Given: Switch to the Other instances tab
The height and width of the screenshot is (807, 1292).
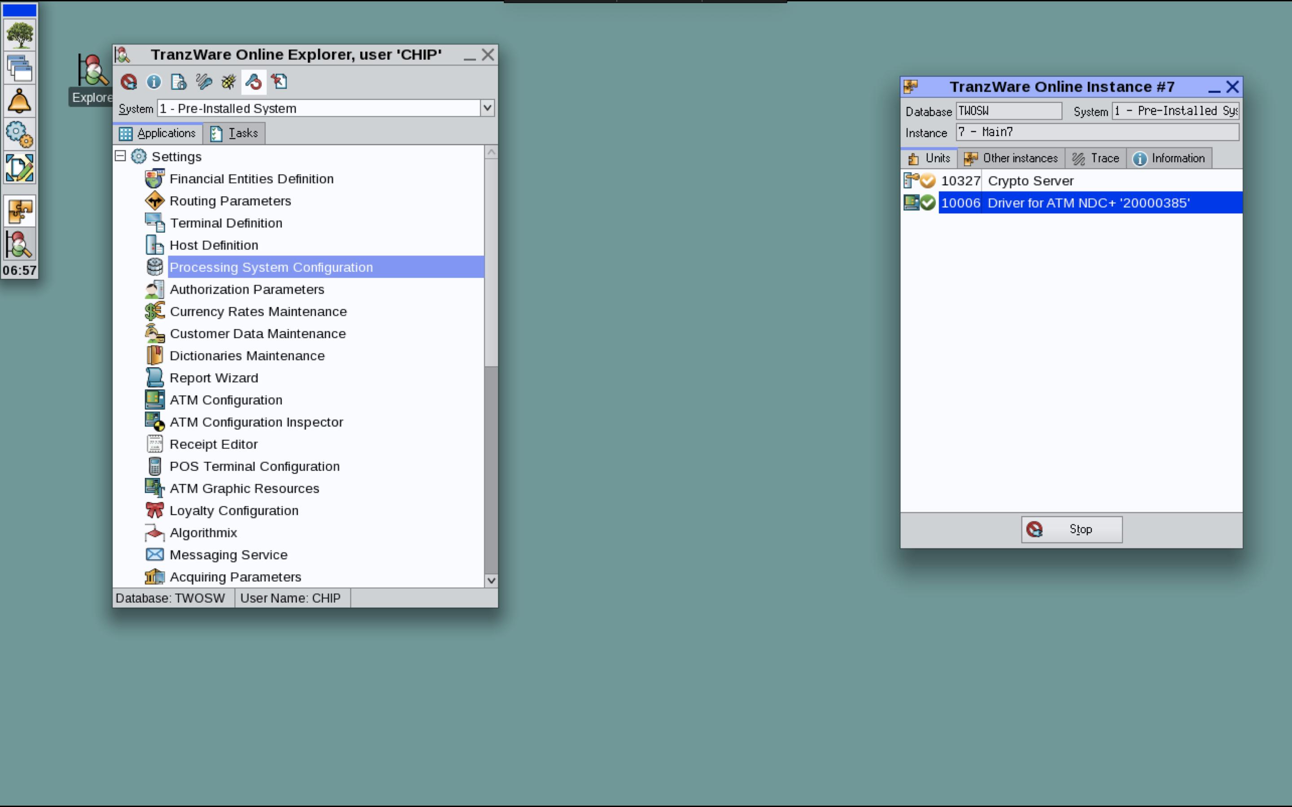Looking at the screenshot, I should point(1011,159).
